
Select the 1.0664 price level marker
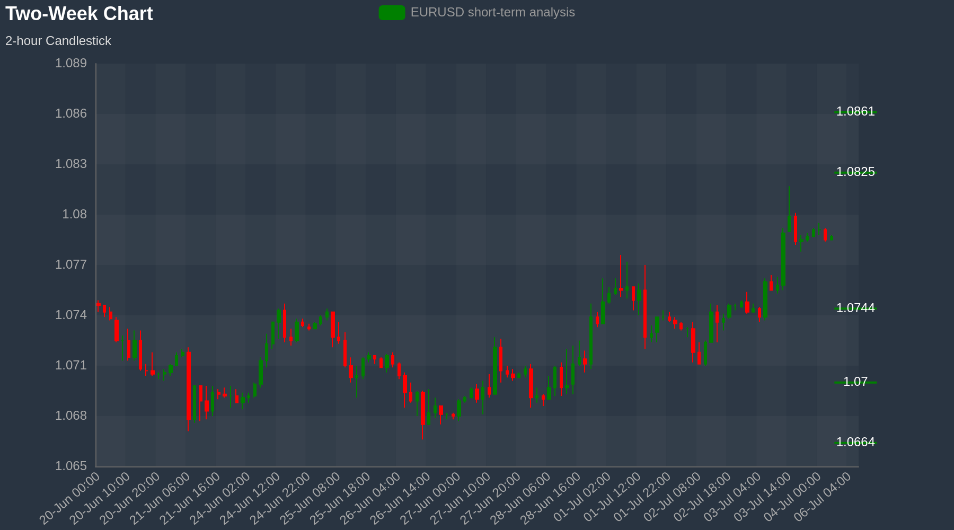(855, 442)
